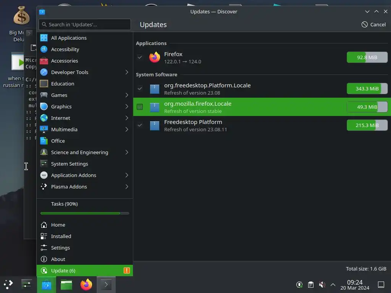The width and height of the screenshot is (391, 293).
Task: Click the org.freedesktop.Platform.Locale package icon
Action: point(155,89)
